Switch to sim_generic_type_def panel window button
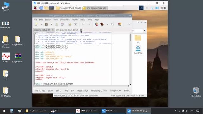 pyautogui.click(x=95, y=8)
